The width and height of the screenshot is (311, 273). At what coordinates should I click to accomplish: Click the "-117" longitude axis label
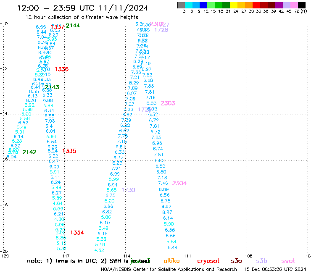[x=64, y=256]
